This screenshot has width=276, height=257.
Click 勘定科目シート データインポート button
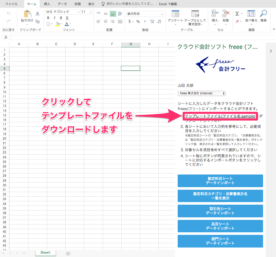221,181
